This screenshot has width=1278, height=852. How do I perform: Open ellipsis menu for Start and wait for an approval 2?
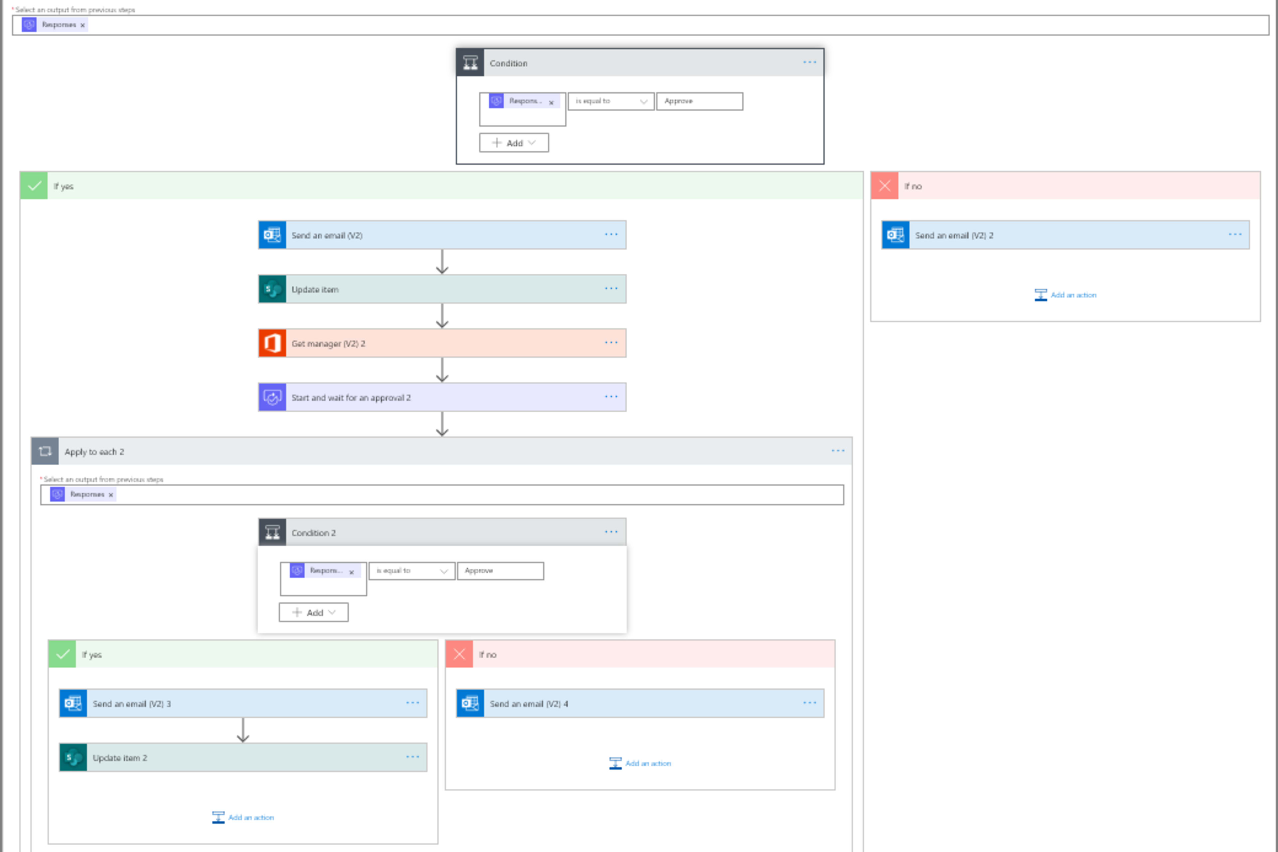click(611, 397)
